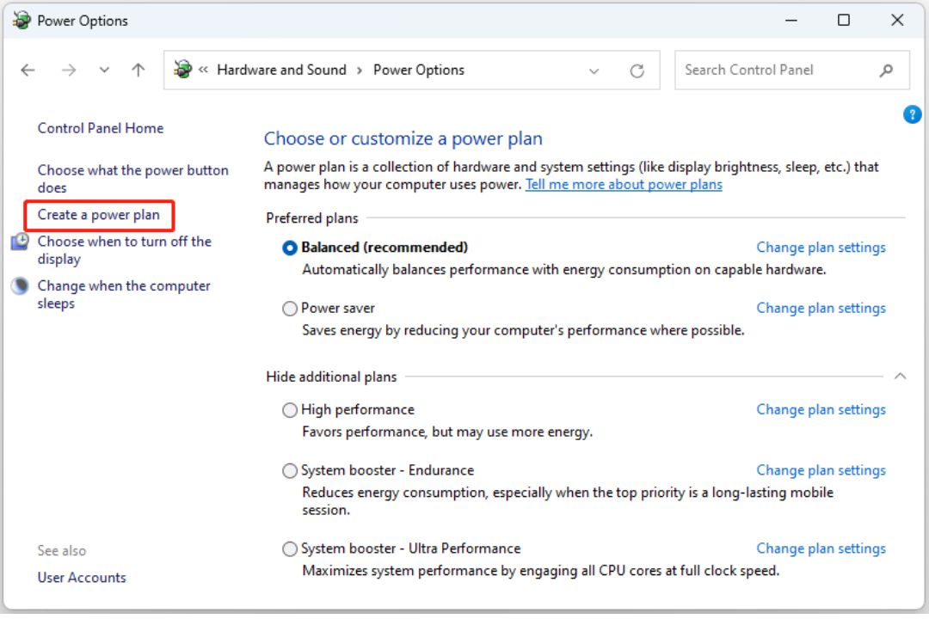Click the forward navigation arrow
The width and height of the screenshot is (929, 619).
[69, 70]
